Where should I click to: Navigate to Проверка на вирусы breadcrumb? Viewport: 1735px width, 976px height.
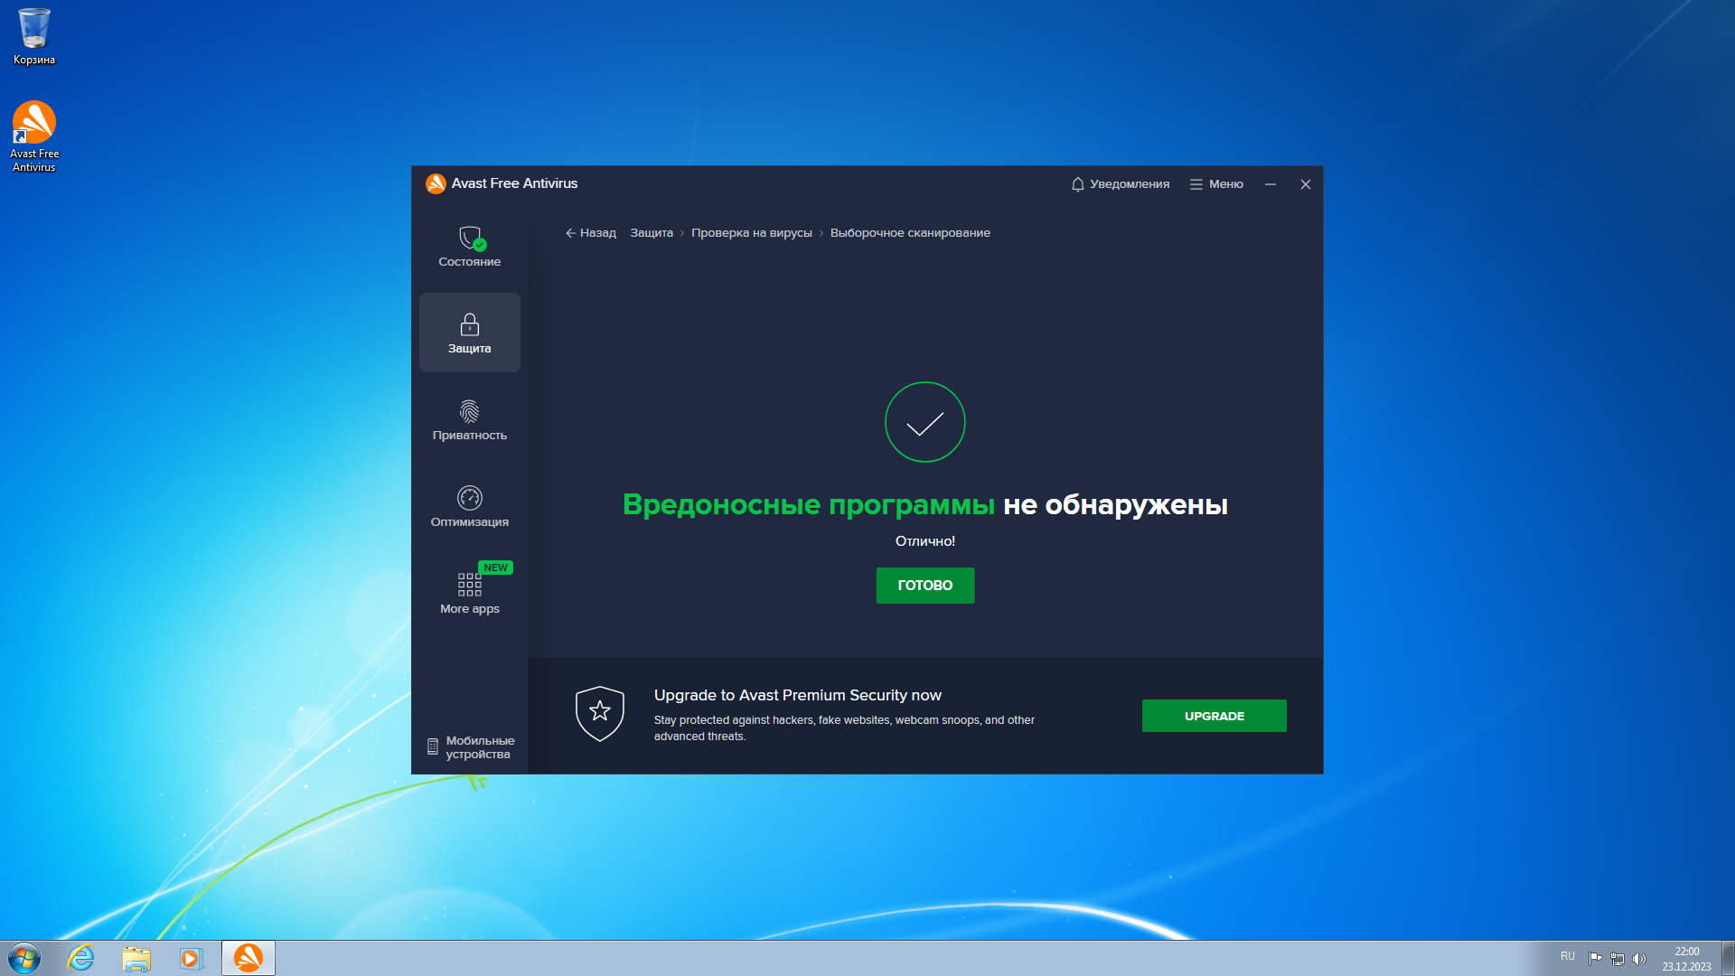point(751,233)
